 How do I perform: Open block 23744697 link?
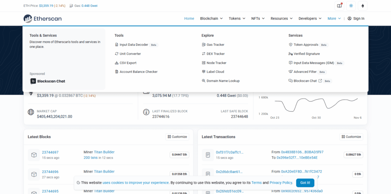[x=50, y=152]
